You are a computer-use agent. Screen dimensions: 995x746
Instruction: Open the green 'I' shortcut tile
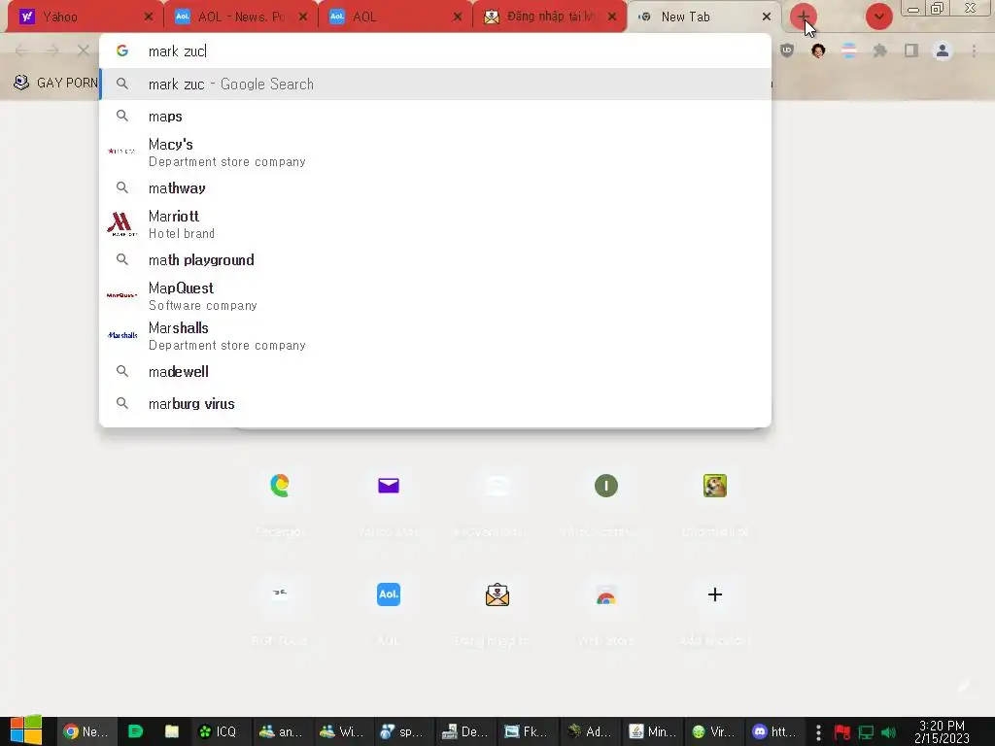click(x=606, y=486)
